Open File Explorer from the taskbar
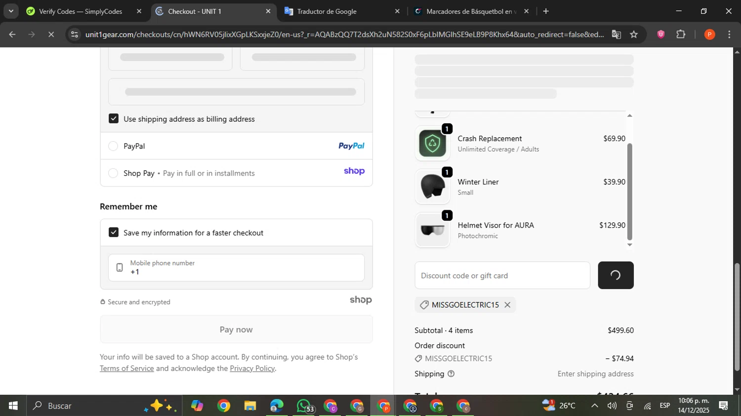 point(250,406)
